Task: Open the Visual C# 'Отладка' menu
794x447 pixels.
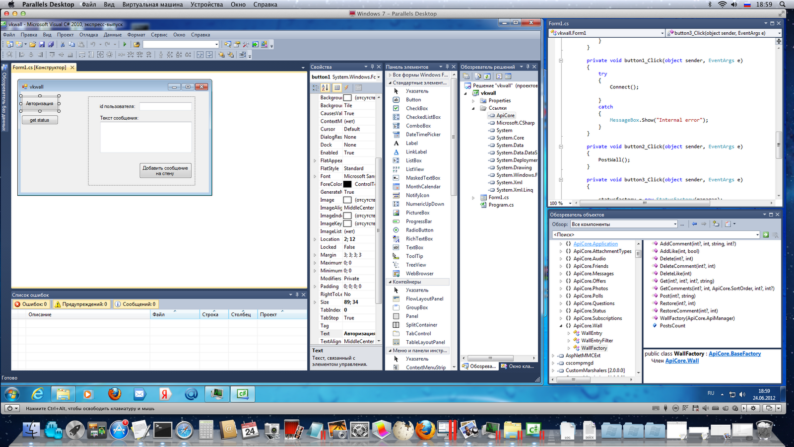Action: [x=88, y=35]
